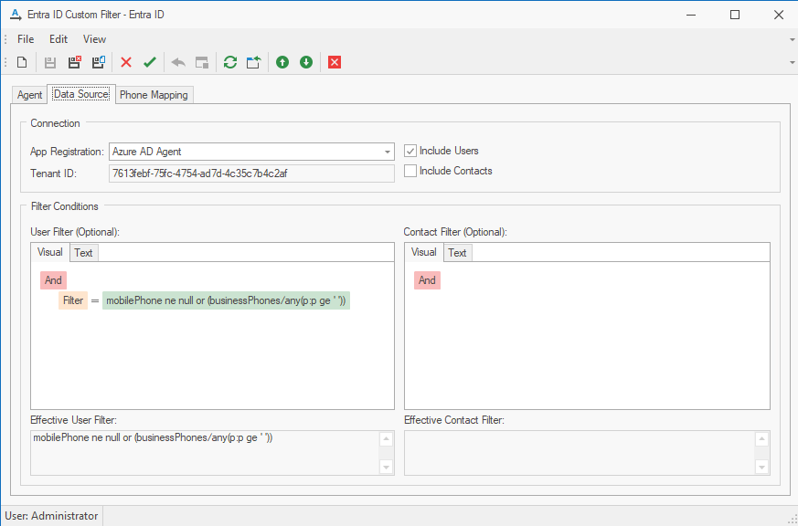The image size is (798, 526).
Task: Click the User Filter (Optional) label
Action: coord(75,232)
